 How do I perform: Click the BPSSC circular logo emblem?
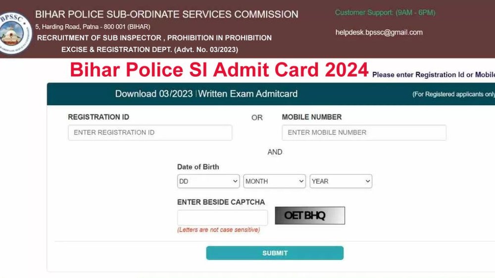click(14, 33)
